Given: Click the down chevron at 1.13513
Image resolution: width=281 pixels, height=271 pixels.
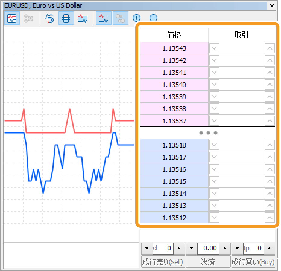Looking at the screenshot, I should coord(214,205).
